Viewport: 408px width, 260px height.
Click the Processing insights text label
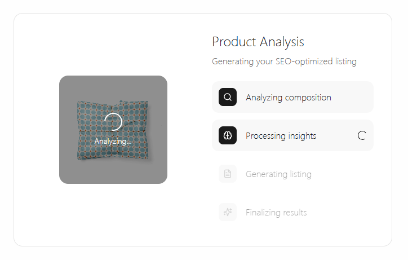281,136
